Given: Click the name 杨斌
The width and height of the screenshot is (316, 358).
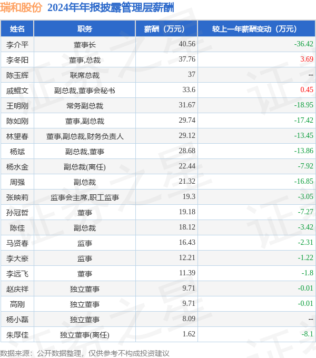Looking at the screenshot, I should (17, 152).
